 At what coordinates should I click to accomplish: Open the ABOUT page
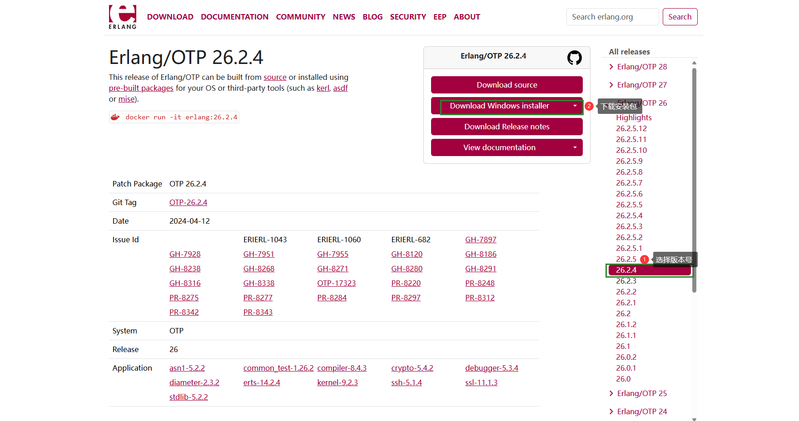coord(467,17)
